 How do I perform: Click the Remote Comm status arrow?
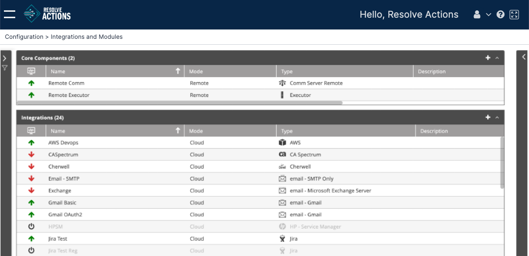[31, 84]
